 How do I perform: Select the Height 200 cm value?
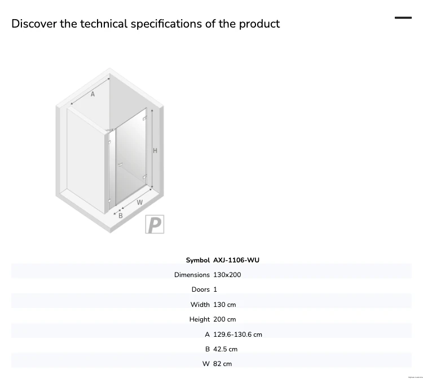[x=224, y=319]
